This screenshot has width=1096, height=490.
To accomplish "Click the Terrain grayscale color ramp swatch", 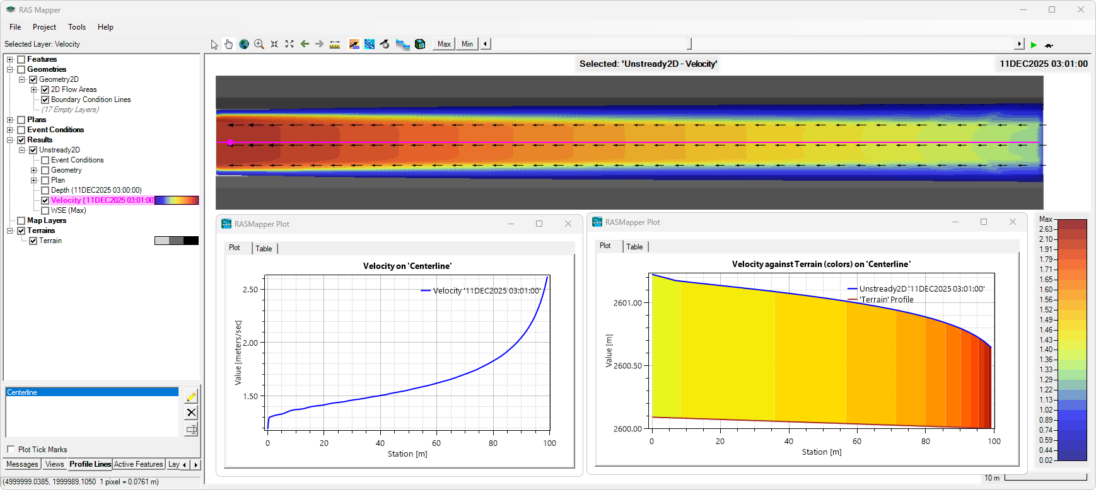I will pyautogui.click(x=177, y=241).
